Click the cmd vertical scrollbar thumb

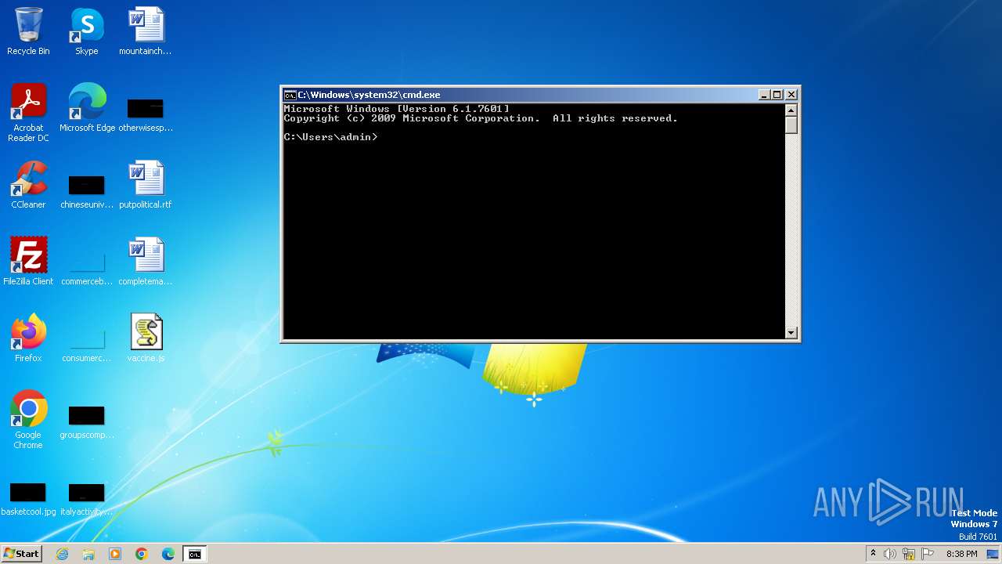coord(791,125)
